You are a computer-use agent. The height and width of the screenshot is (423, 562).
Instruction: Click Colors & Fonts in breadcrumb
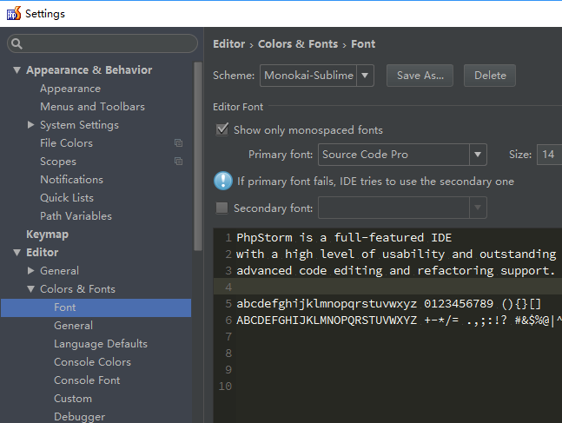click(x=298, y=44)
